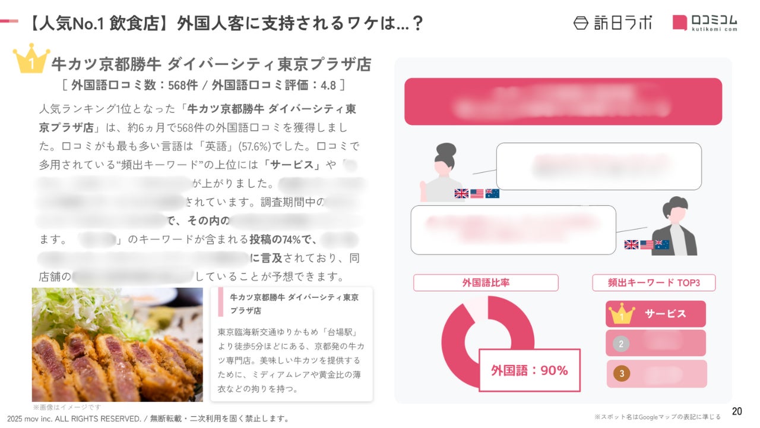
Task: Click the gold crown number 1 icon
Action: (31, 58)
